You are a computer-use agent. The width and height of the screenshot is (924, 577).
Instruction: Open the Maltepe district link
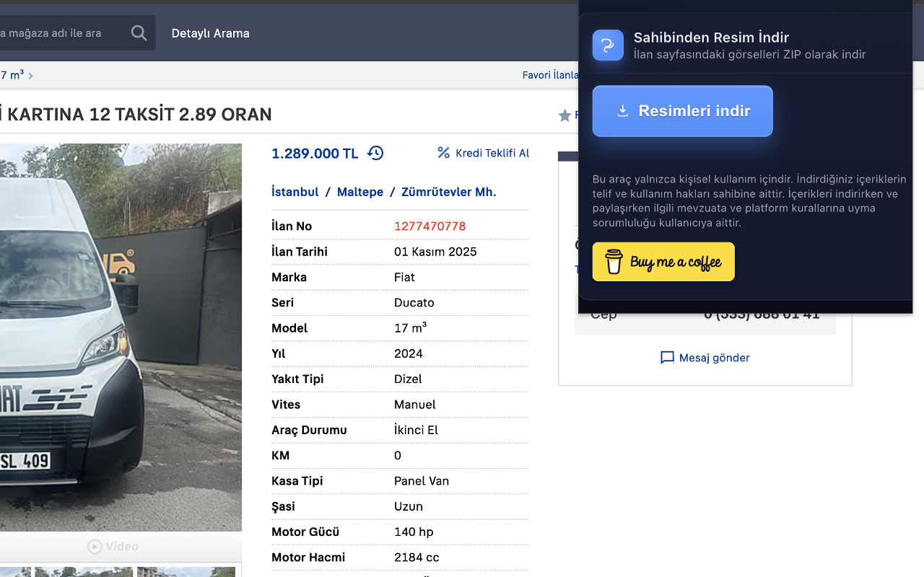pyautogui.click(x=360, y=192)
